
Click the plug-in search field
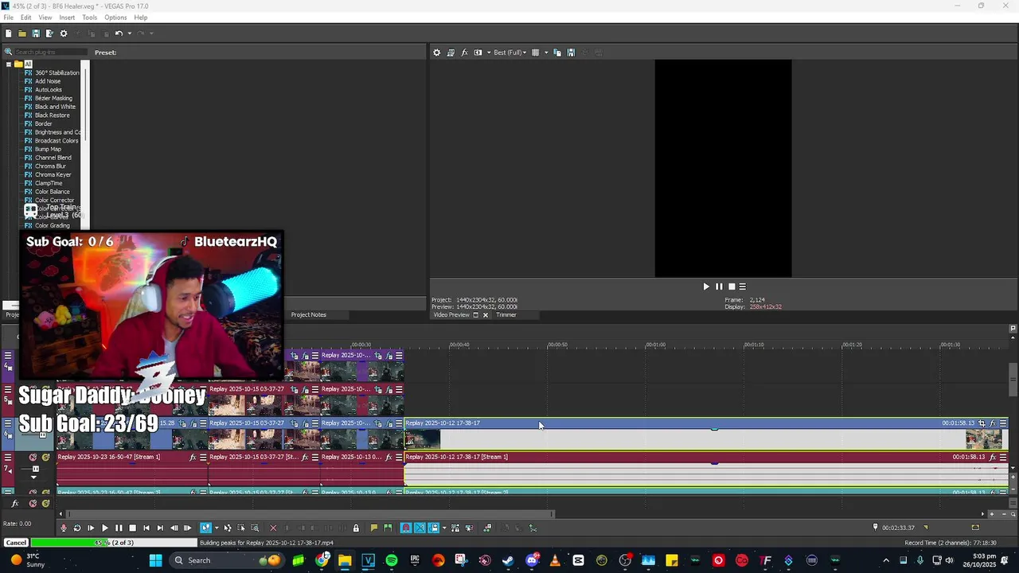49,53
